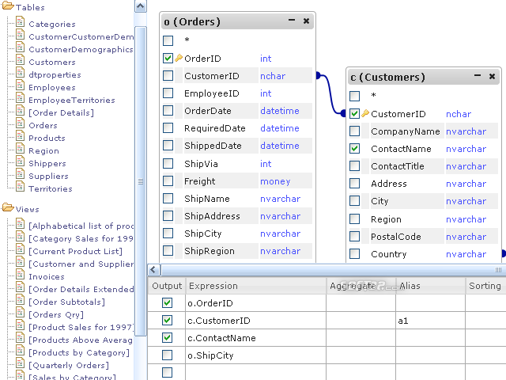Select [Products by Category] view
Image resolution: width=506 pixels, height=380 pixels.
(x=79, y=353)
